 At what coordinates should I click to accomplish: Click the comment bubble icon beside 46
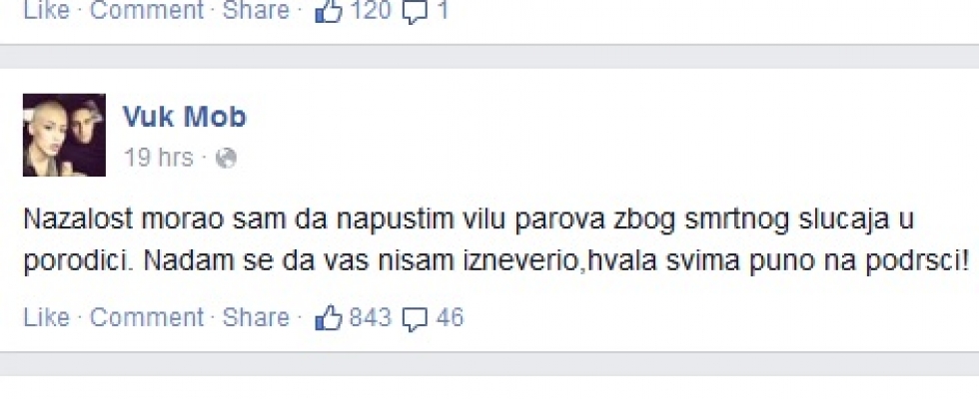point(415,319)
